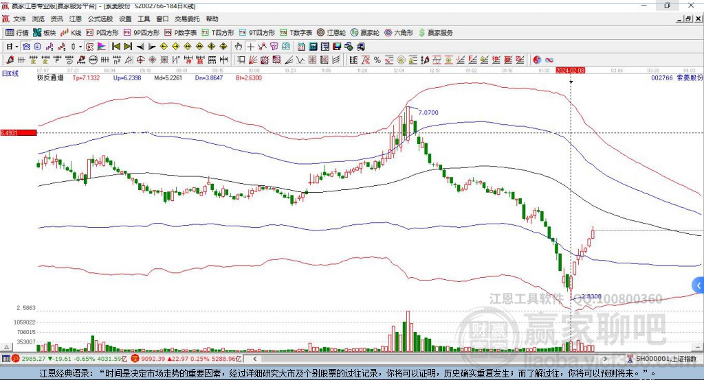
Task: Open the calculator icon in toolbar
Action: (x=313, y=47)
